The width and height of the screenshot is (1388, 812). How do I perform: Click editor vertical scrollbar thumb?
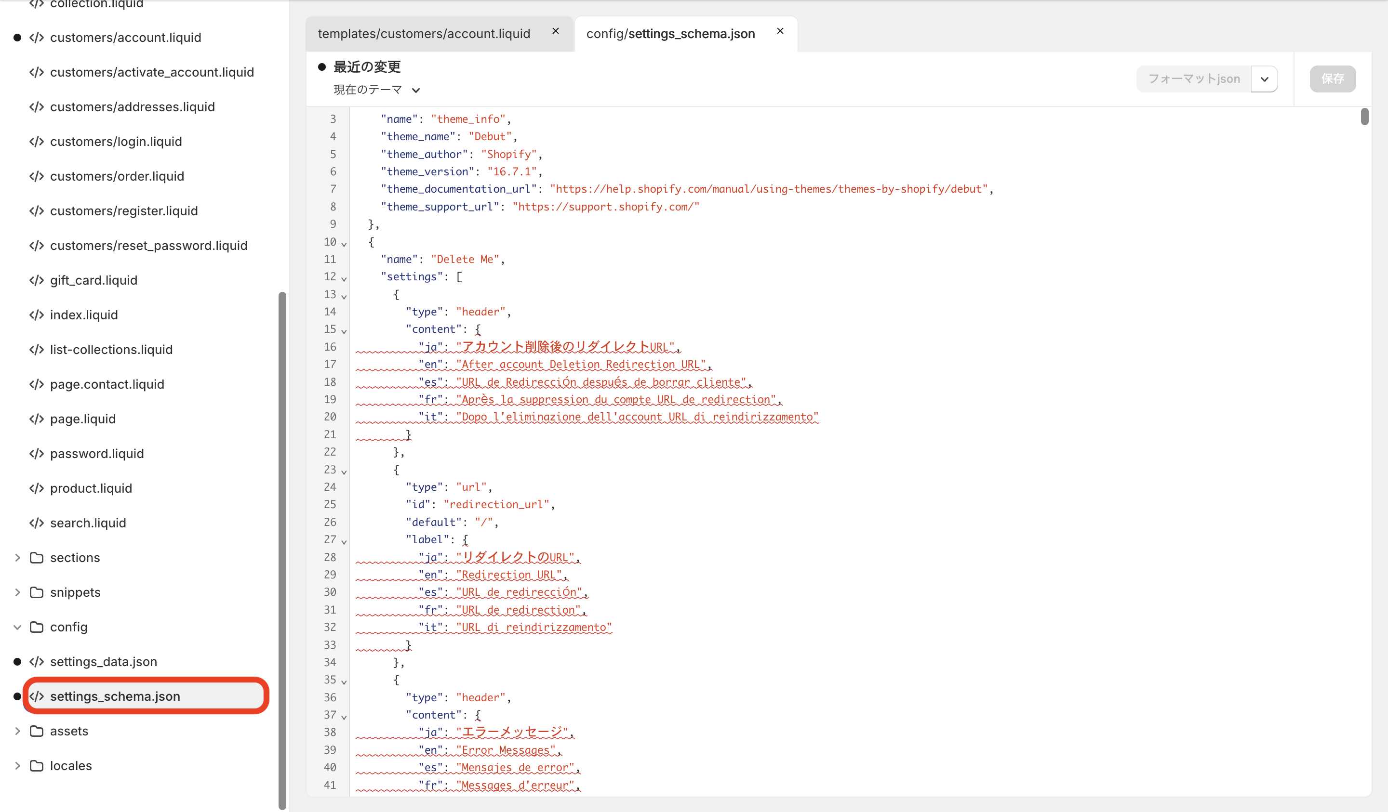pyautogui.click(x=1364, y=116)
